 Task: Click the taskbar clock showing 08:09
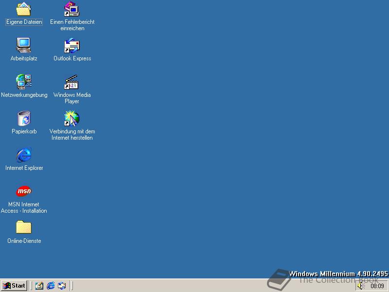pos(377,286)
